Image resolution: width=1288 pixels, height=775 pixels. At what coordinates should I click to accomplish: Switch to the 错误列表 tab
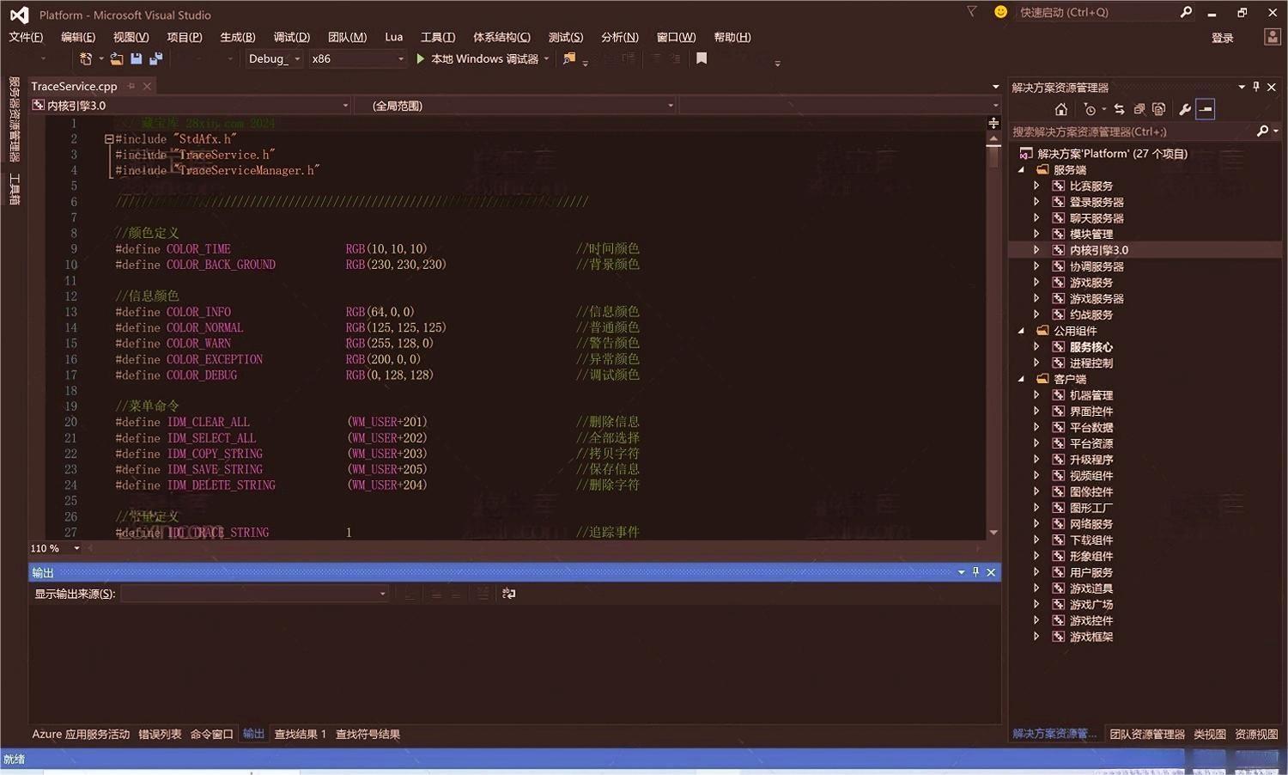160,735
